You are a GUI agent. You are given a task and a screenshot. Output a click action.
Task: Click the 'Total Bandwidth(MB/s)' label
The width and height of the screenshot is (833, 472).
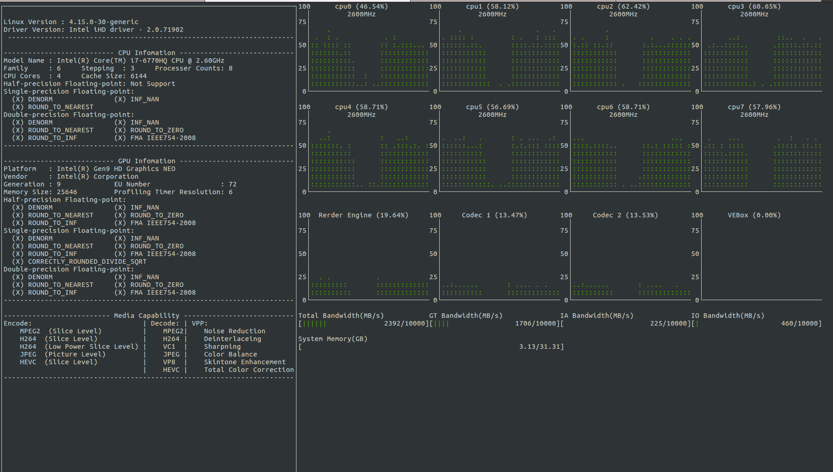pyautogui.click(x=341, y=316)
